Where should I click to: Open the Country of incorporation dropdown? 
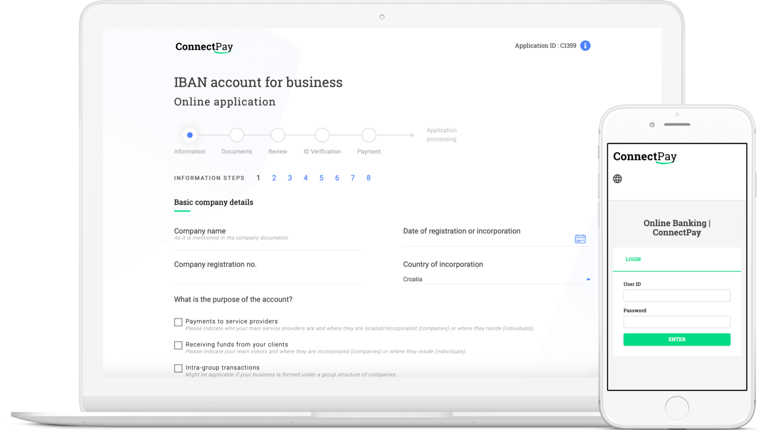(x=495, y=279)
